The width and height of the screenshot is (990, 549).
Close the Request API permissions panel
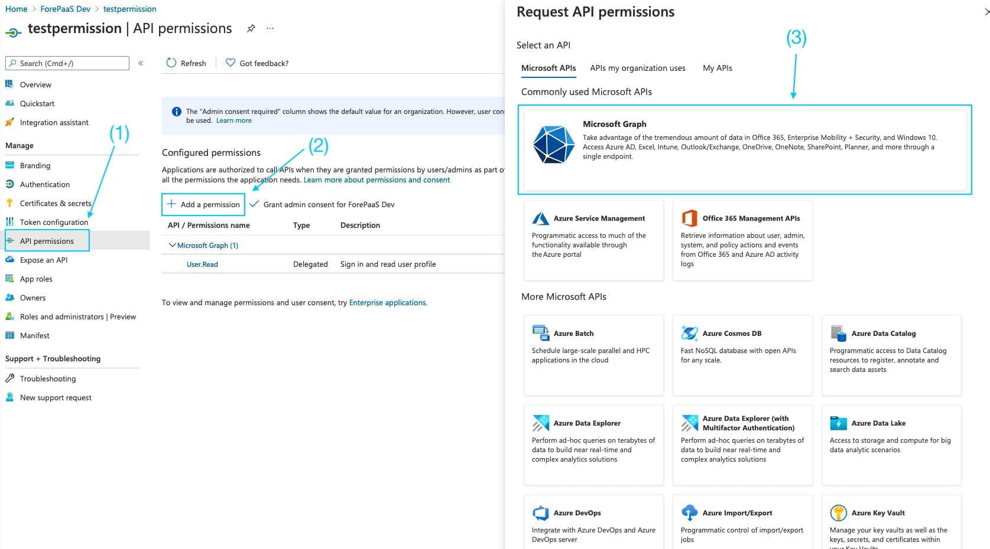986,12
